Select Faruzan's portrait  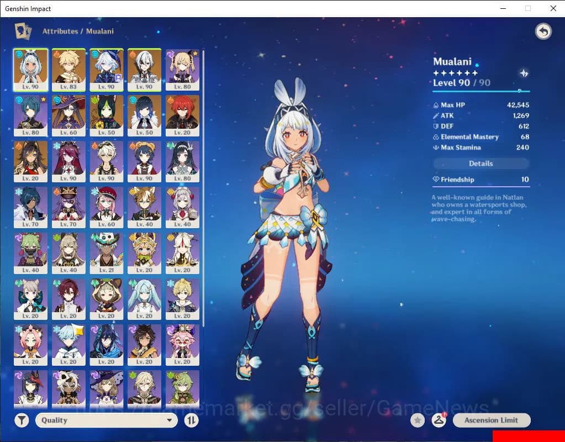point(145,299)
